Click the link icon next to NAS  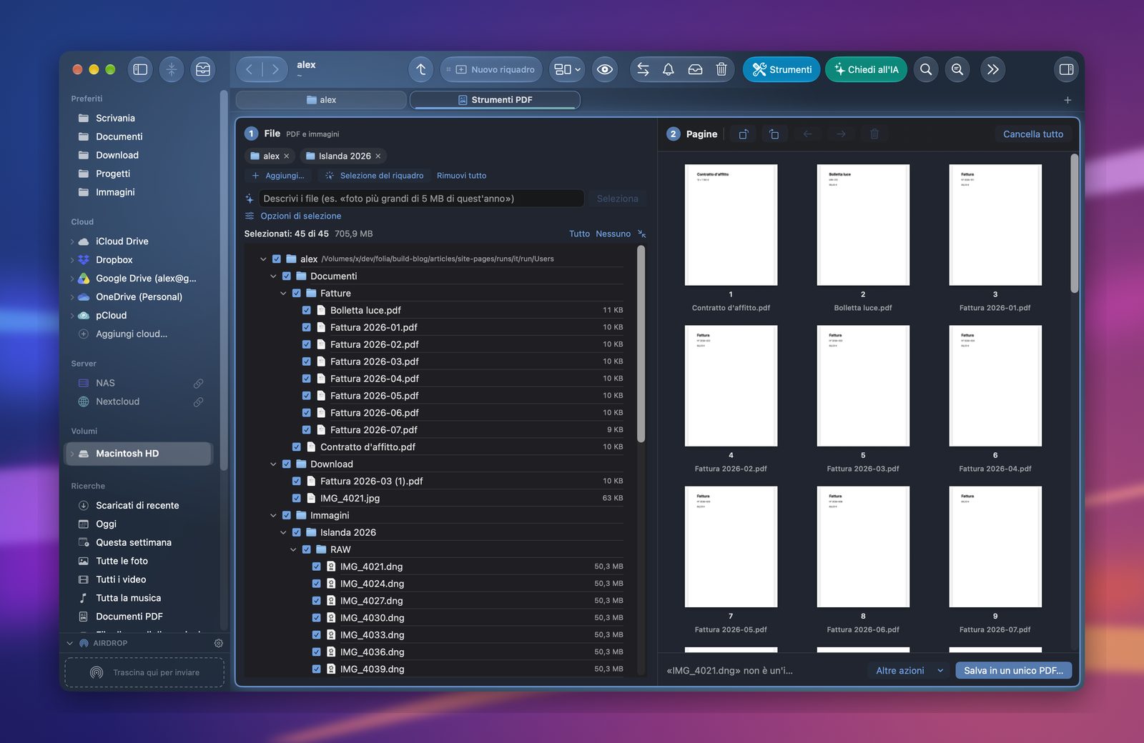coord(199,384)
